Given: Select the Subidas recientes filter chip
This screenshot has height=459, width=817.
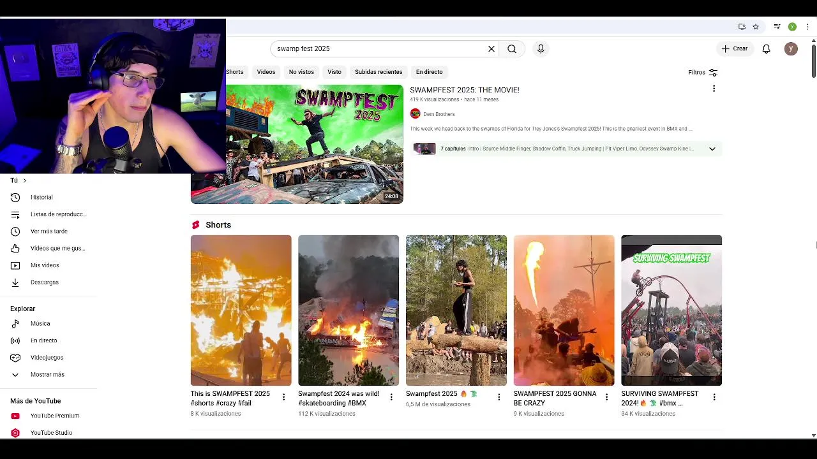Looking at the screenshot, I should coord(379,72).
